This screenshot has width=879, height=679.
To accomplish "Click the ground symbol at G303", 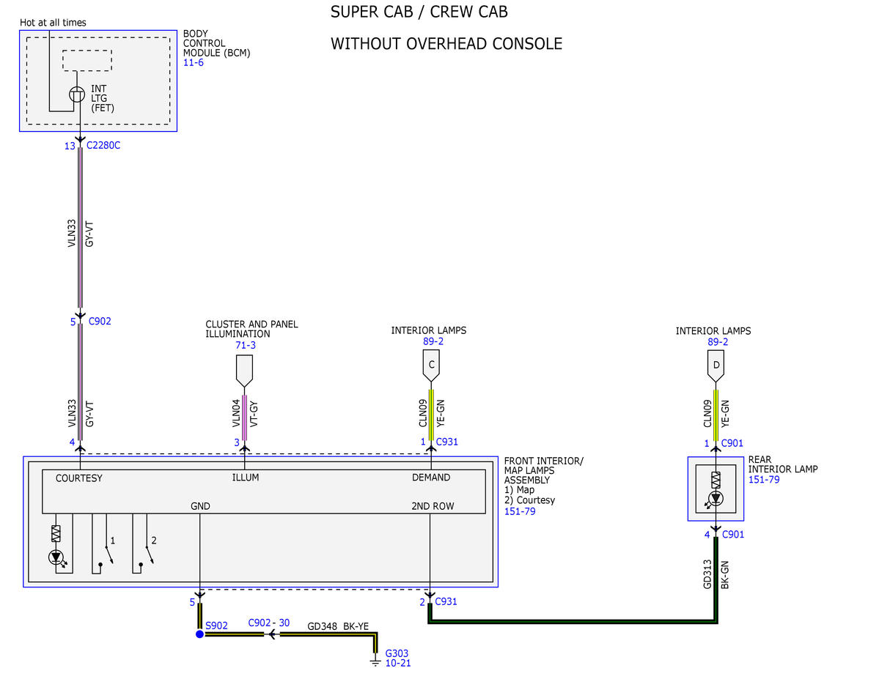I will click(x=375, y=661).
